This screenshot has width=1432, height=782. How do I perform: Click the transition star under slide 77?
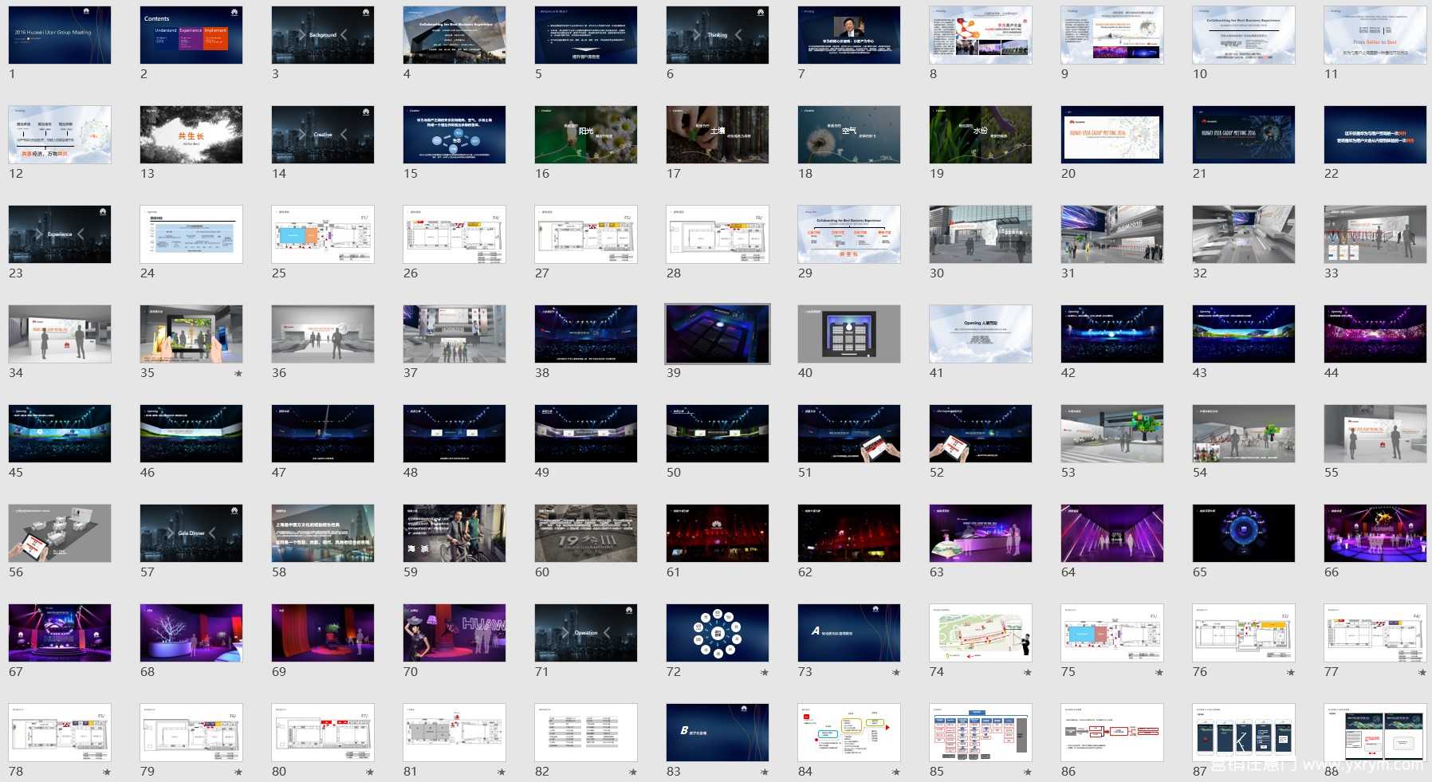click(x=1422, y=672)
